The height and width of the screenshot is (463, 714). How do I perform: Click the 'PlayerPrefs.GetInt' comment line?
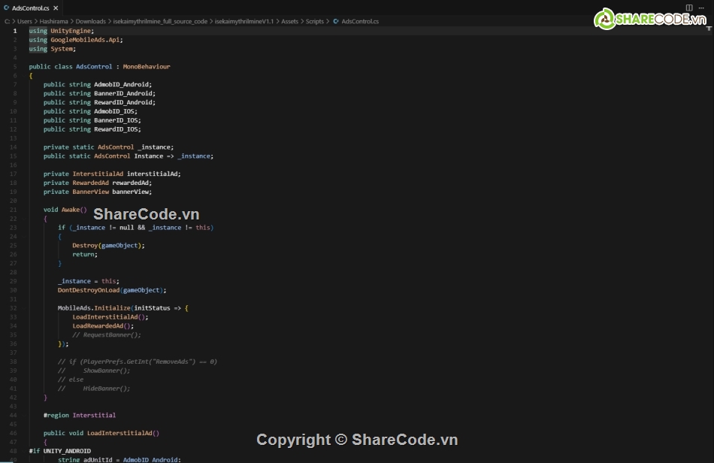pyautogui.click(x=138, y=362)
